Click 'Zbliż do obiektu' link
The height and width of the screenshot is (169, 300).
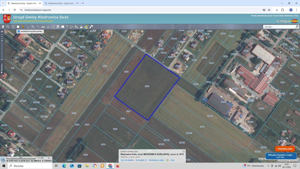click(x=127, y=160)
